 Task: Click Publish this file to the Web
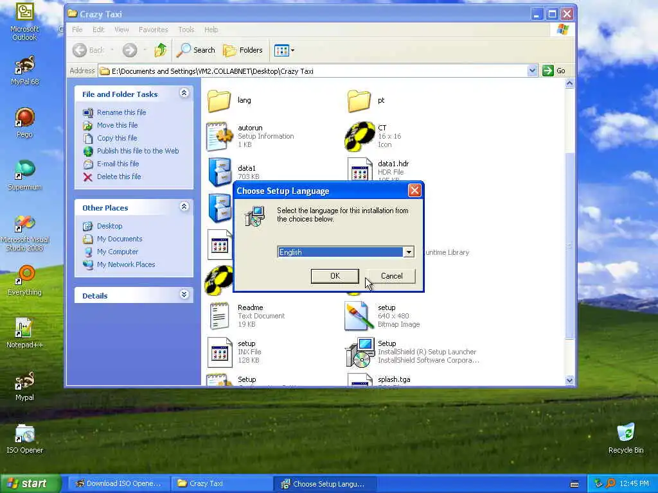click(x=138, y=151)
